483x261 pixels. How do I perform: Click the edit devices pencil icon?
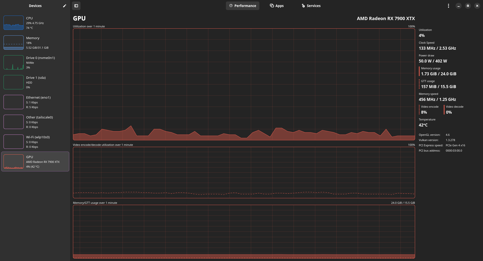tap(64, 6)
